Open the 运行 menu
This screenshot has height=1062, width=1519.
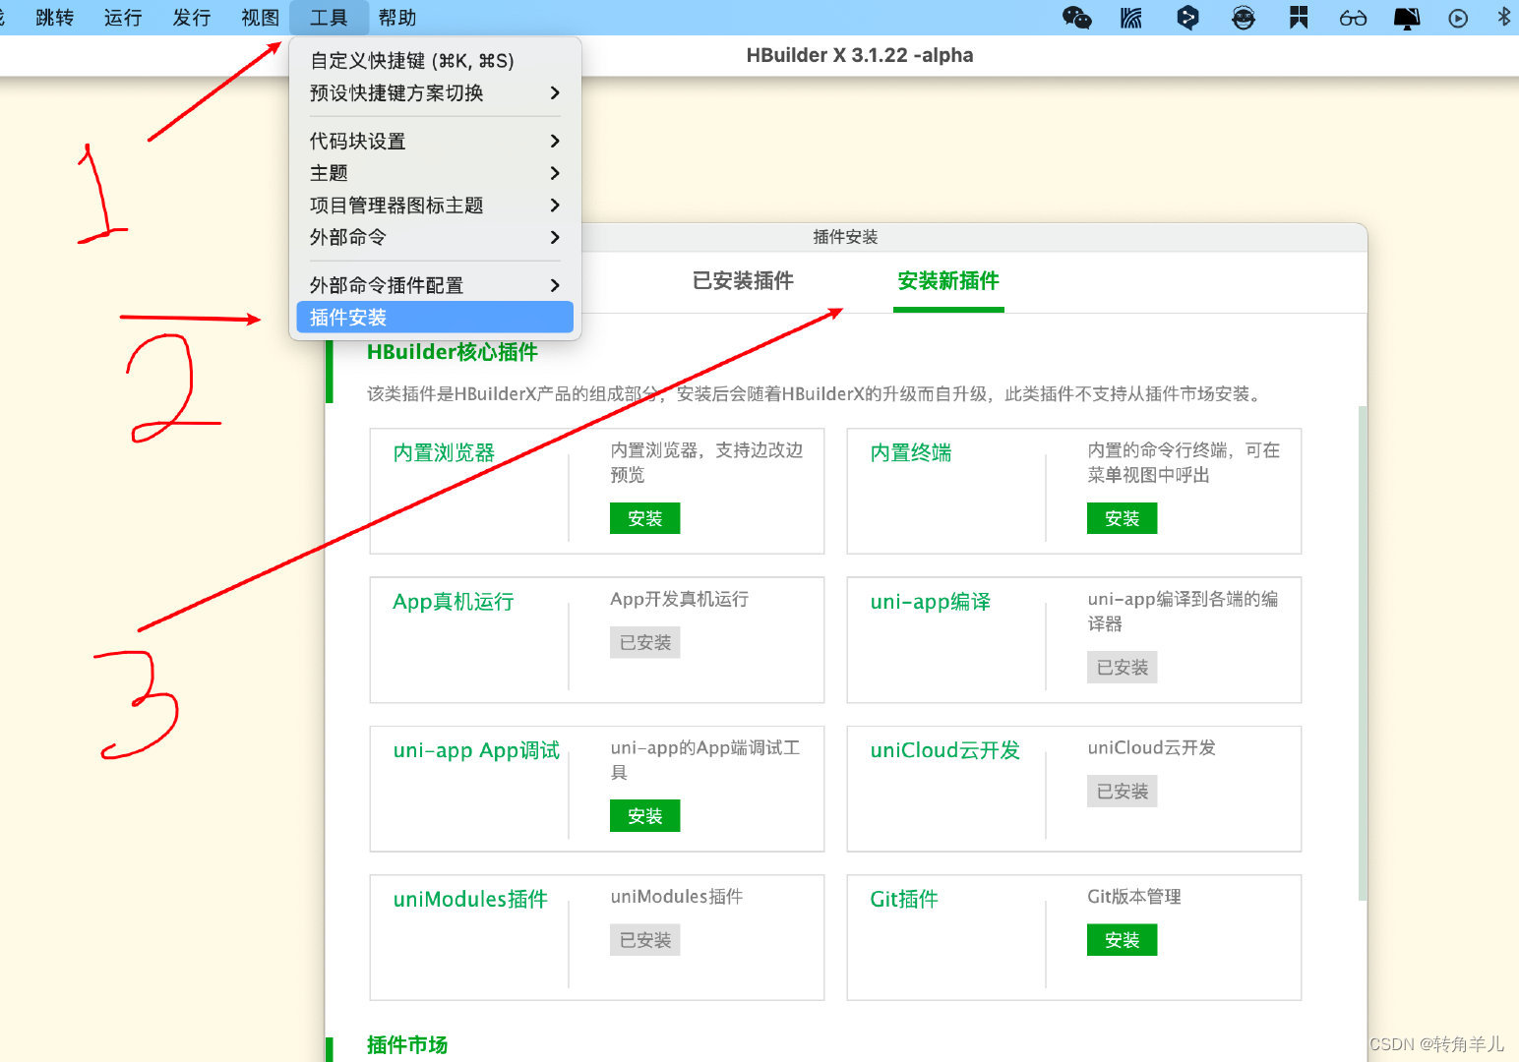(123, 18)
